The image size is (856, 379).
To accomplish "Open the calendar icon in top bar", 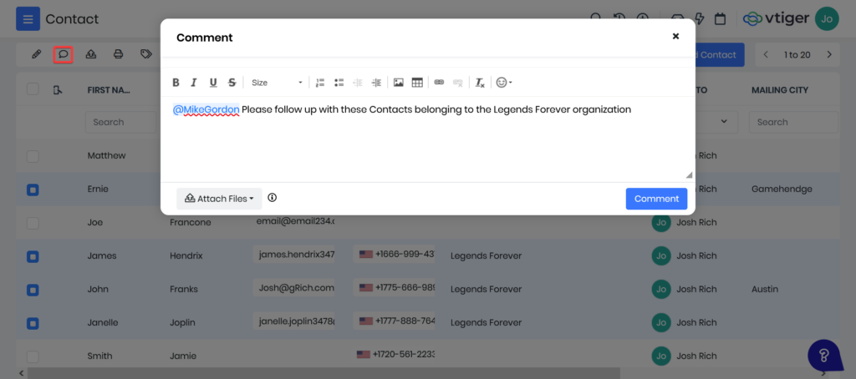I will 720,18.
